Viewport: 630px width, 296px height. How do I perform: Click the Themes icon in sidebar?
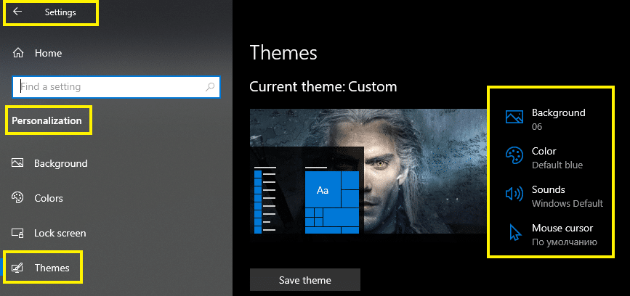[17, 268]
